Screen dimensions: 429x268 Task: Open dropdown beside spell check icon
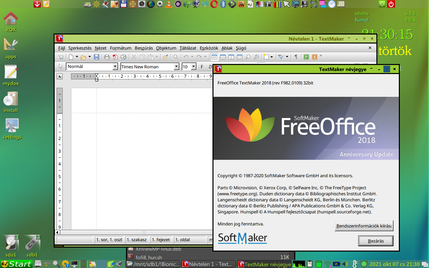tap(287, 57)
